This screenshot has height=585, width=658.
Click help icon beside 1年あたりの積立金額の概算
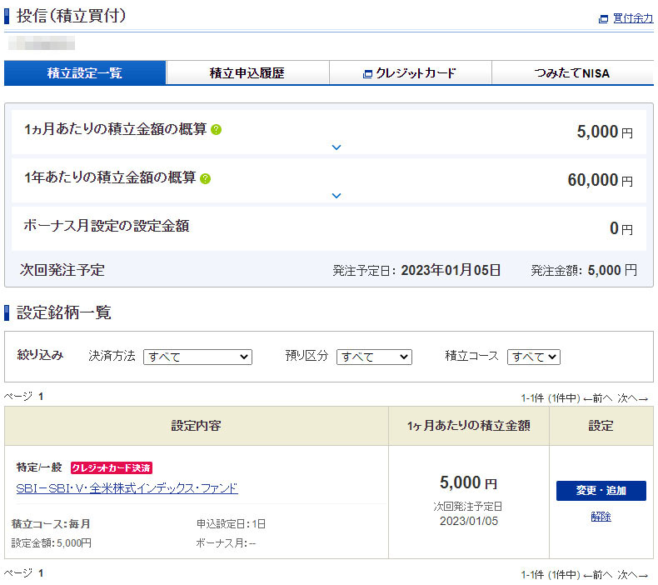point(206,178)
